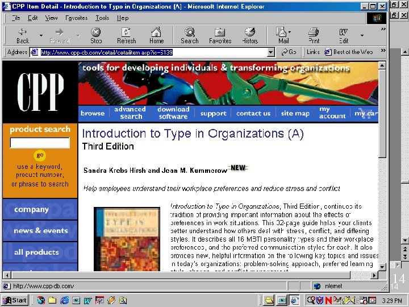This screenshot has height=307, width=409.
Task: Open the site map nav link
Action: coord(295,113)
